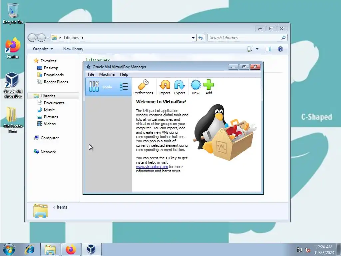Image resolution: width=341 pixels, height=256 pixels.
Task: Click the muted volume tray icon
Action: tap(307, 250)
